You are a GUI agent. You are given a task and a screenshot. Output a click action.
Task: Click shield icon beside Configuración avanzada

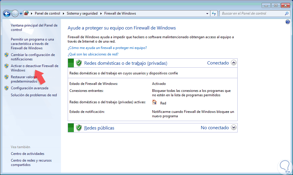tap(6, 88)
